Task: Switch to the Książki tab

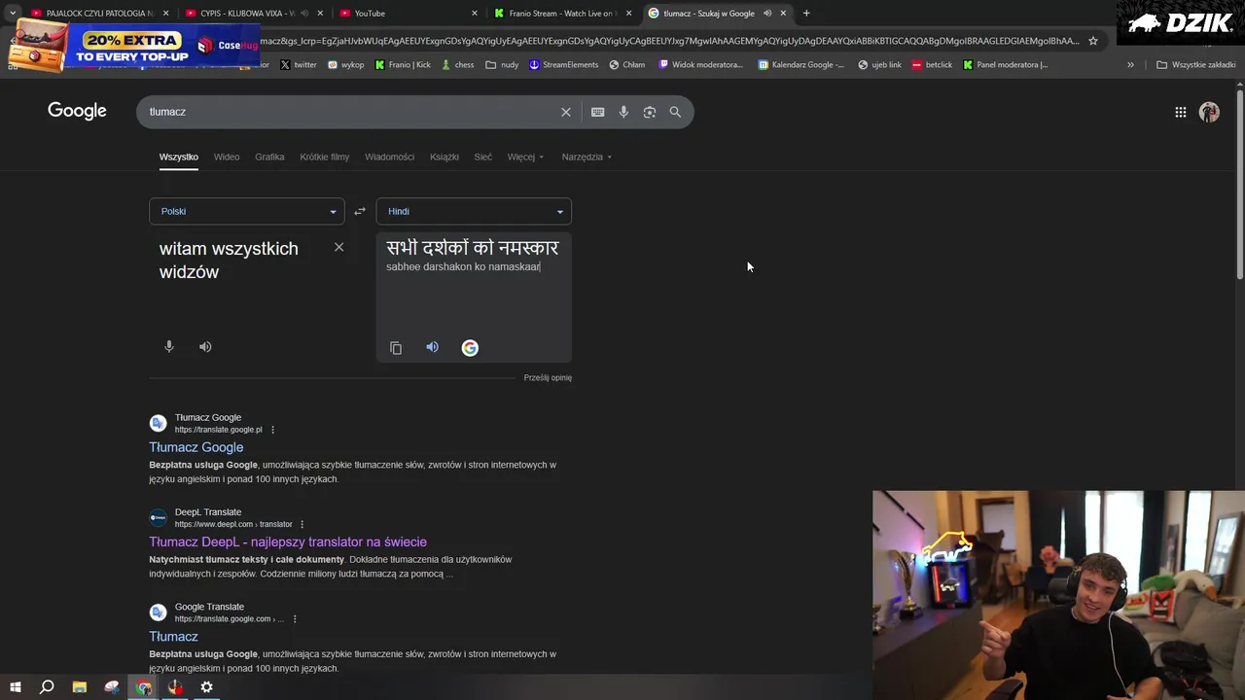Action: [x=445, y=157]
